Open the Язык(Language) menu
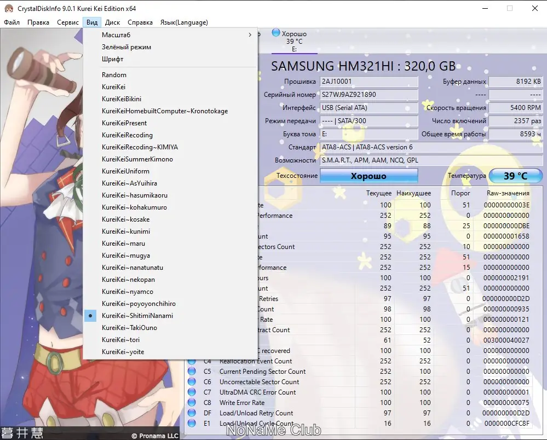This screenshot has width=547, height=440. 184,22
